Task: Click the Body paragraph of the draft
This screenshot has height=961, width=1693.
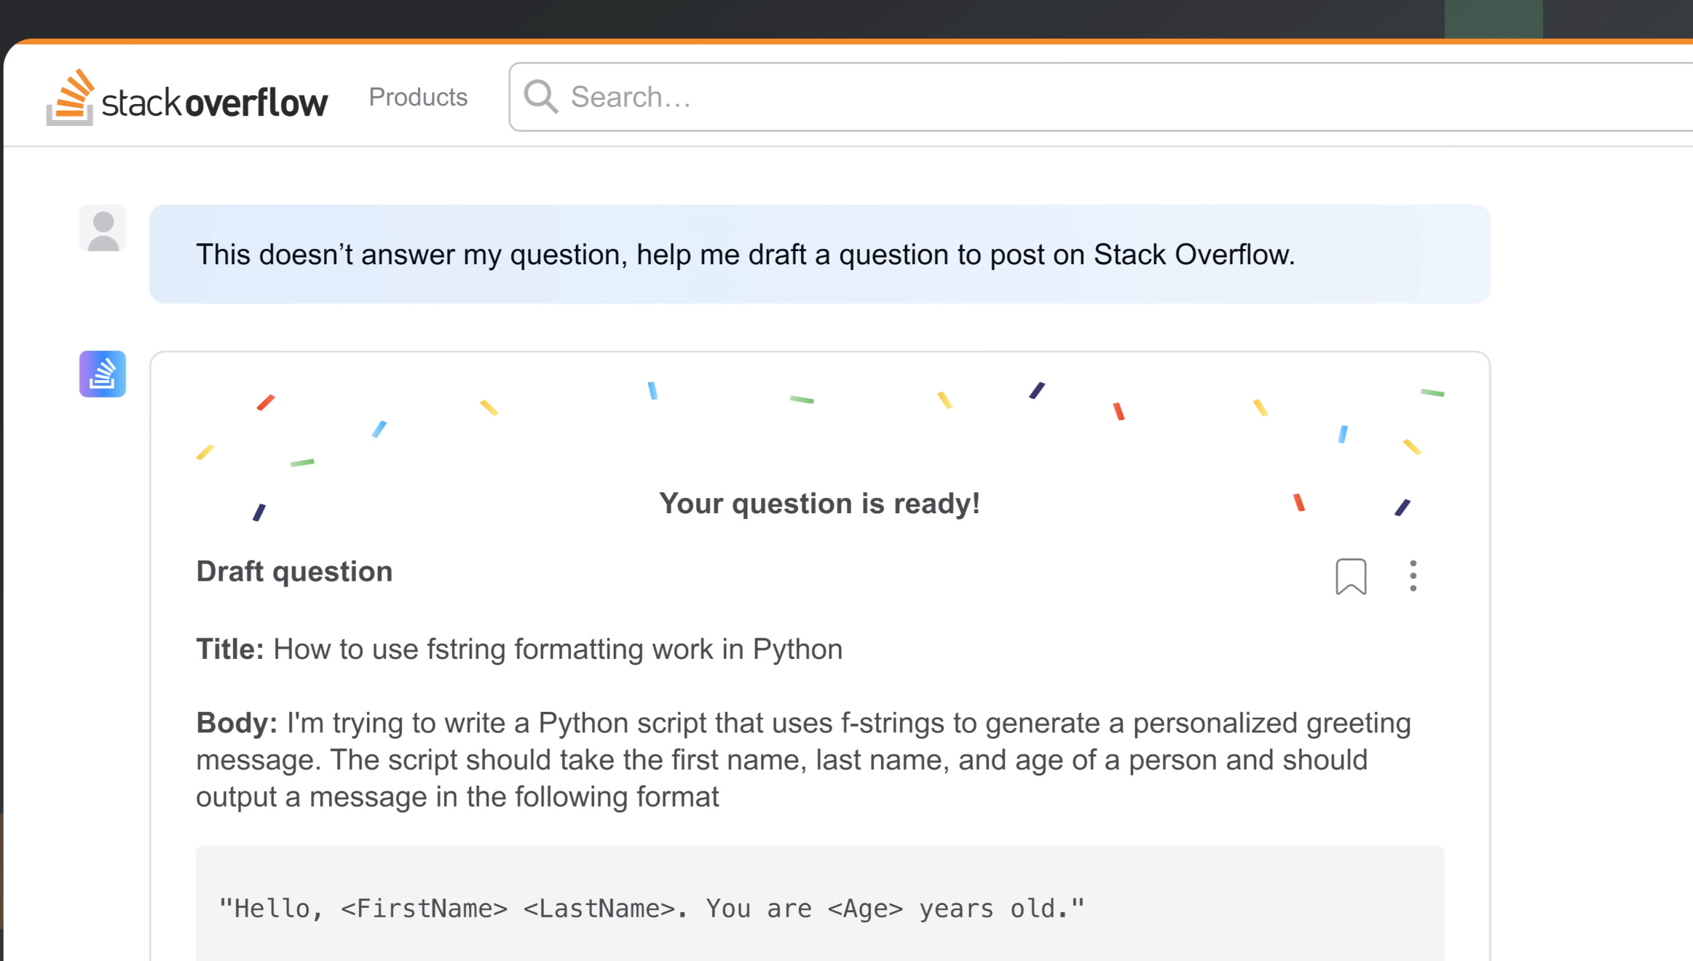Action: 801,759
